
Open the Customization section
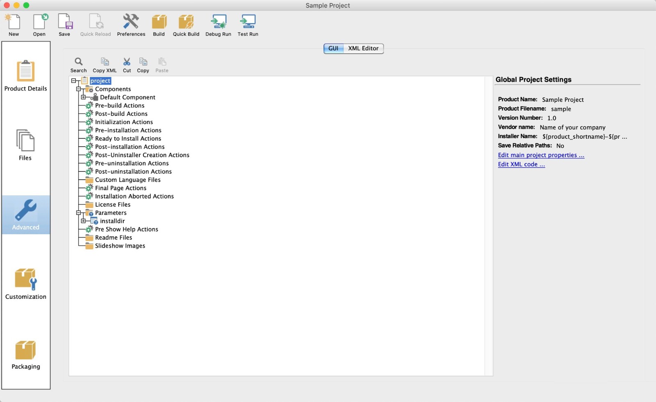(x=26, y=284)
